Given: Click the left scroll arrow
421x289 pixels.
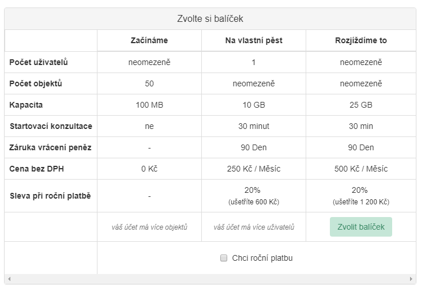Looking at the screenshot, I should pos(8,279).
